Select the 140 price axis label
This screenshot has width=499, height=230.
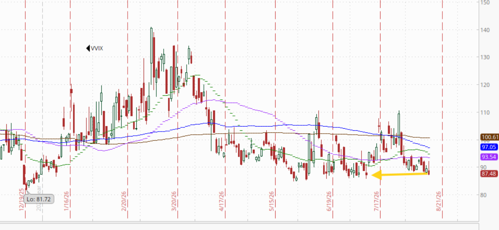pos(485,30)
